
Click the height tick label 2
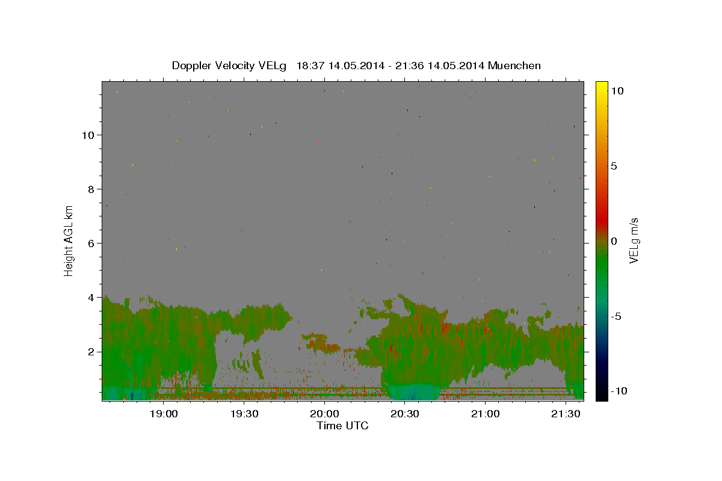point(91,351)
